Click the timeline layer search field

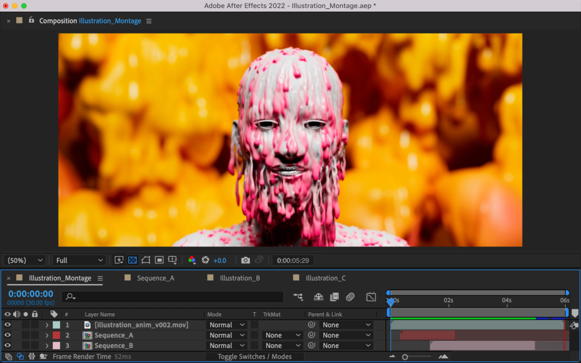173,297
